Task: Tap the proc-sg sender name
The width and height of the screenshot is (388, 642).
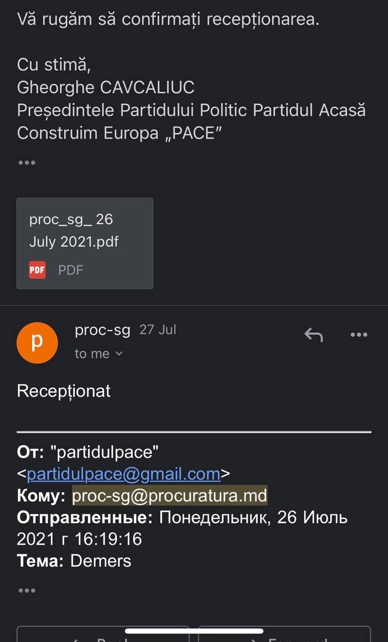Action: [x=102, y=330]
